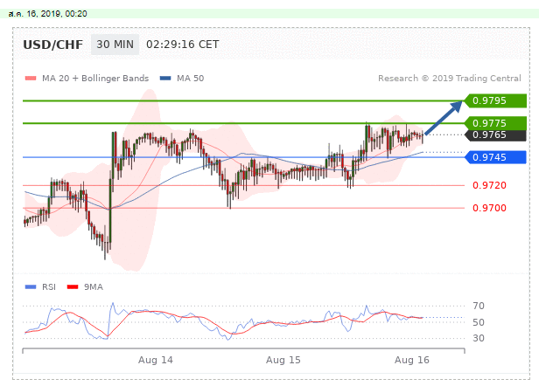Click the MA 20 + Bollinger Bands legend label
Image resolution: width=539 pixels, height=386 pixels.
coord(95,79)
